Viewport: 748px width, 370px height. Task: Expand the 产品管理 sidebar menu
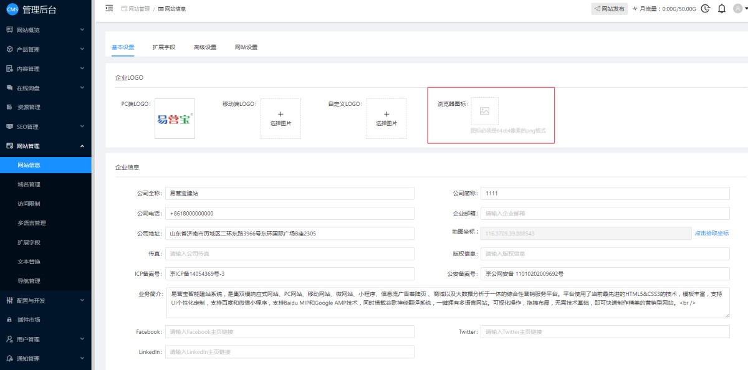pos(46,49)
